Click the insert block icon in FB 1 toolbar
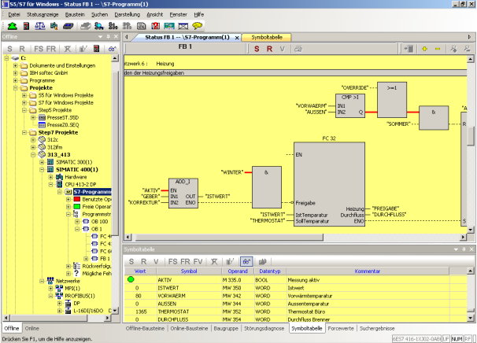The image size is (477, 343). tap(409, 49)
